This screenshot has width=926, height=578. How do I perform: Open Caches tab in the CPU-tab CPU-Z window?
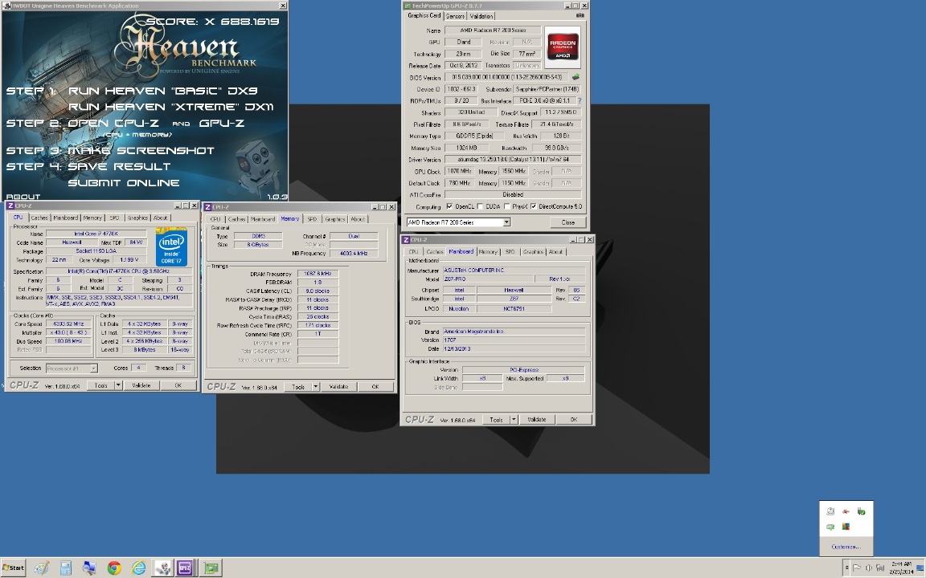coord(39,218)
